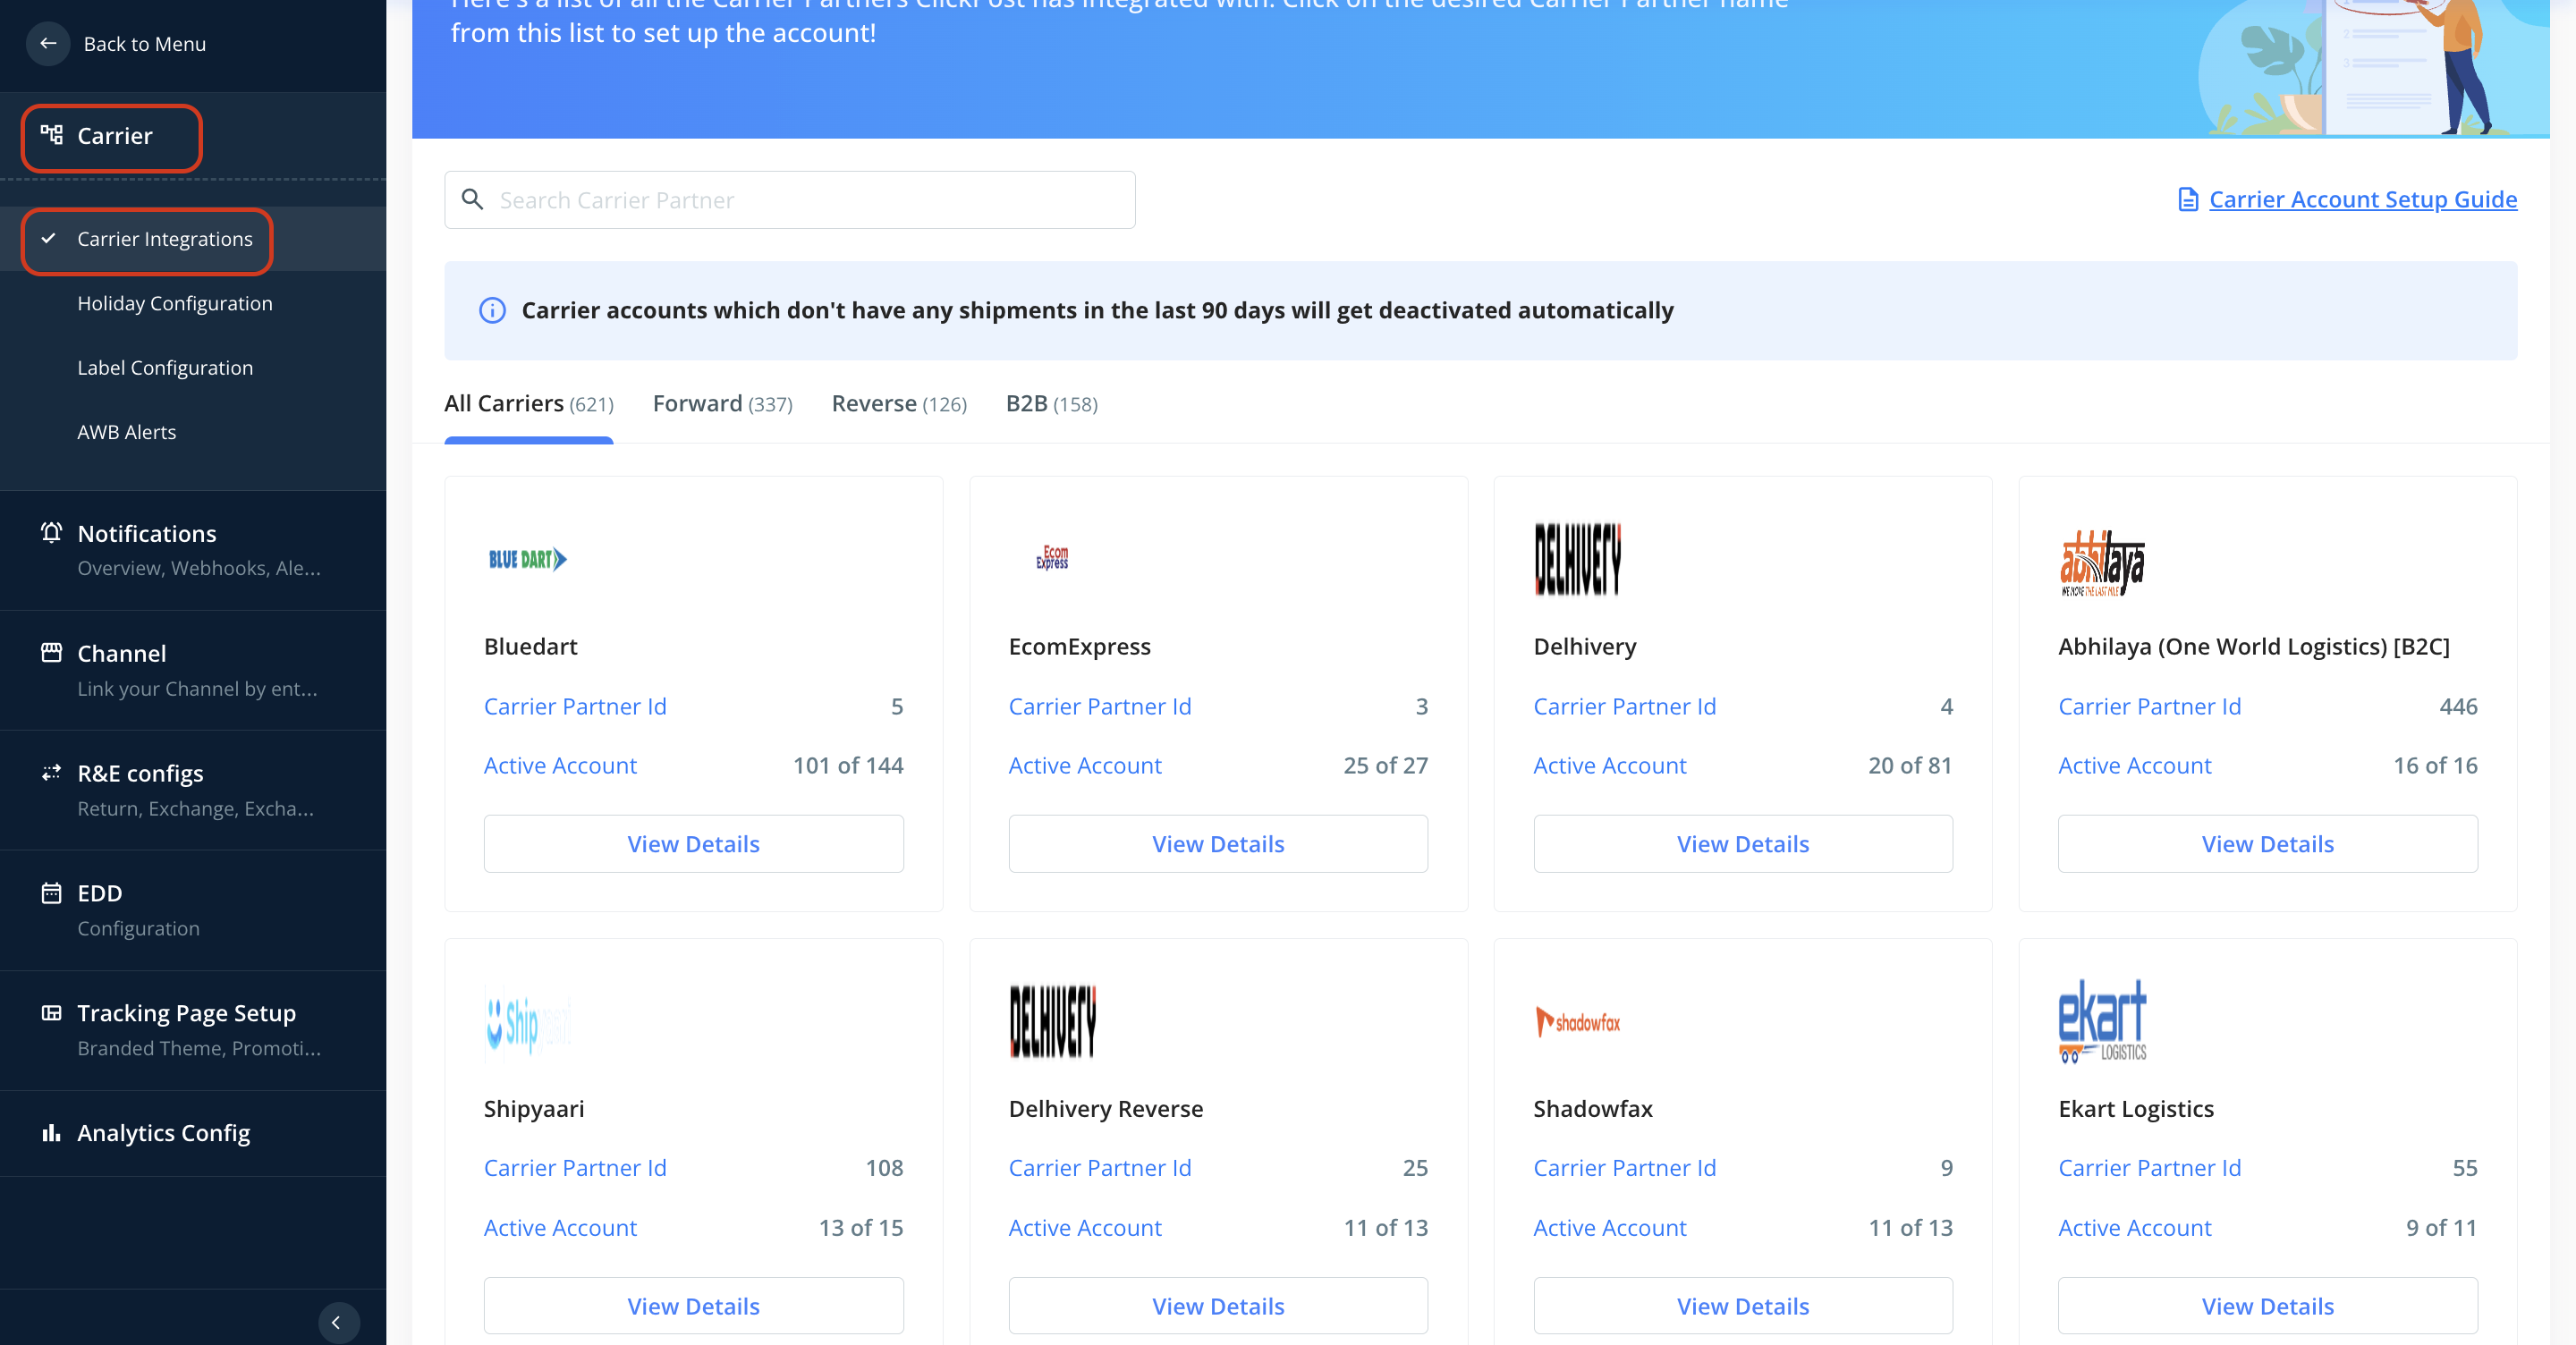Click the EDD calendar icon
The height and width of the screenshot is (1345, 2576).
(x=51, y=892)
